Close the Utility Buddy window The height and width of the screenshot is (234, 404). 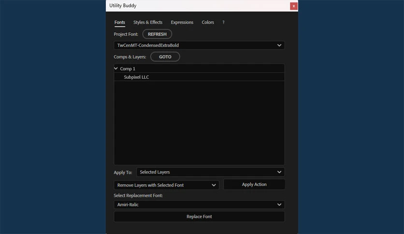click(x=293, y=6)
